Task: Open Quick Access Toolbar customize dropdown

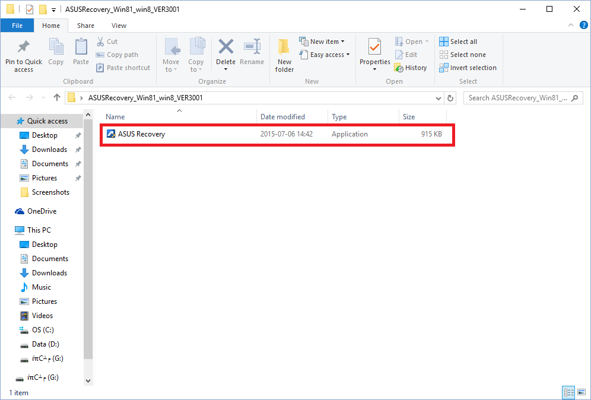Action: (53, 10)
